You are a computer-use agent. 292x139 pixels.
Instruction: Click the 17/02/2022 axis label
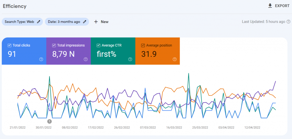[96, 128]
